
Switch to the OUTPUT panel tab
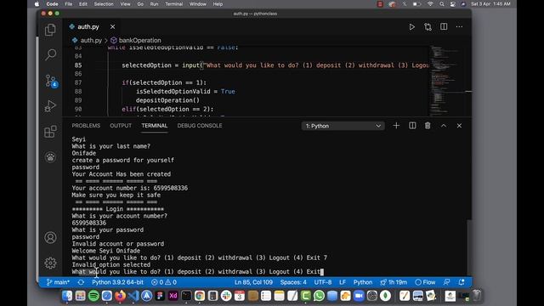pos(121,126)
